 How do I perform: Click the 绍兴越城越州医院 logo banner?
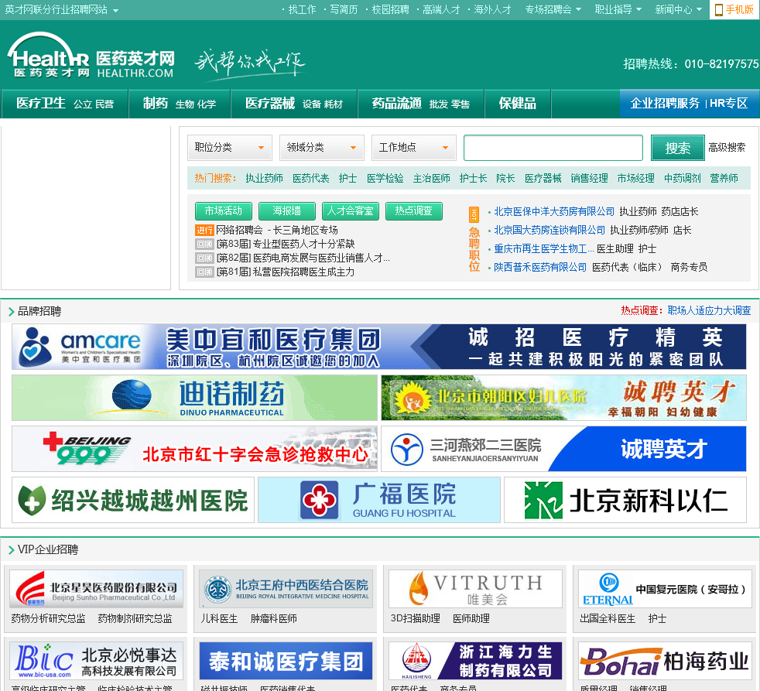pos(133,500)
